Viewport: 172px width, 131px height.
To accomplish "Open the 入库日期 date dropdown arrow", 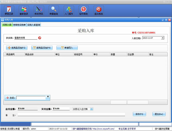I will [163, 38].
